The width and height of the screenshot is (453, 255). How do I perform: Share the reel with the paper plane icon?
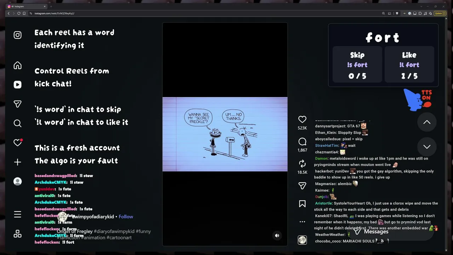click(302, 186)
